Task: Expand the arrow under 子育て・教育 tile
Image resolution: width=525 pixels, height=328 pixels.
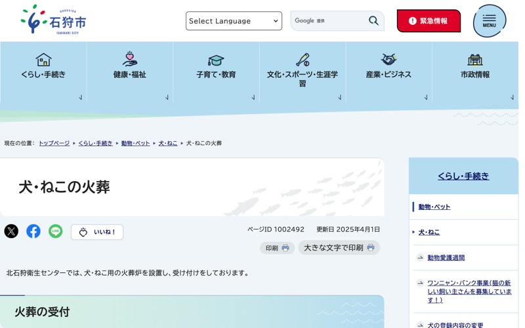Action: [x=253, y=97]
